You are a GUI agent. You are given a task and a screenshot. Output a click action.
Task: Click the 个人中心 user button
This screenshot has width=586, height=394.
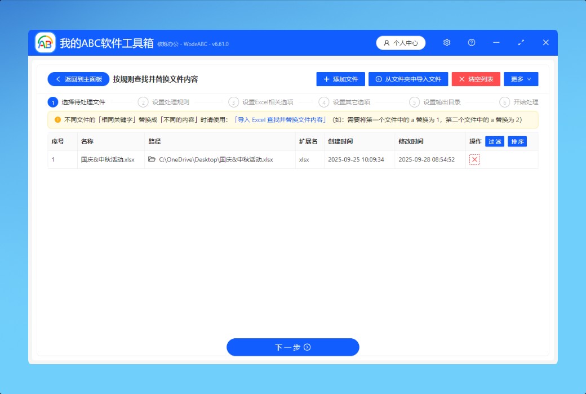tap(401, 43)
